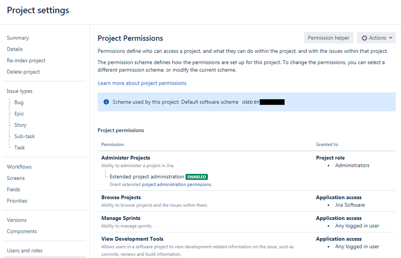This screenshot has width=401, height=258.
Task: Select the Sub-task issue type
Action: click(24, 136)
